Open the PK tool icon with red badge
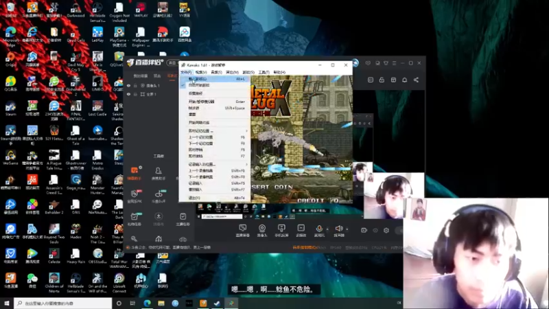 pyautogui.click(x=135, y=194)
